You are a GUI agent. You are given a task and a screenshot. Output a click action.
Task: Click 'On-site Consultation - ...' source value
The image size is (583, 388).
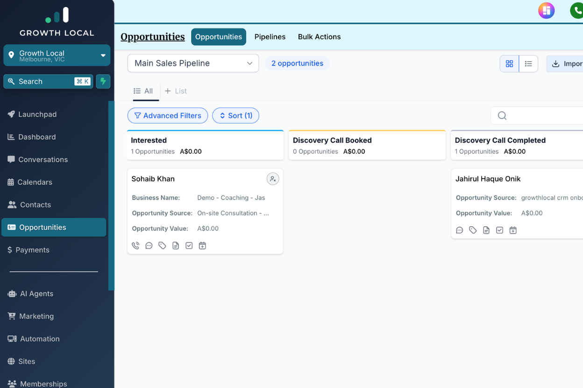(233, 213)
